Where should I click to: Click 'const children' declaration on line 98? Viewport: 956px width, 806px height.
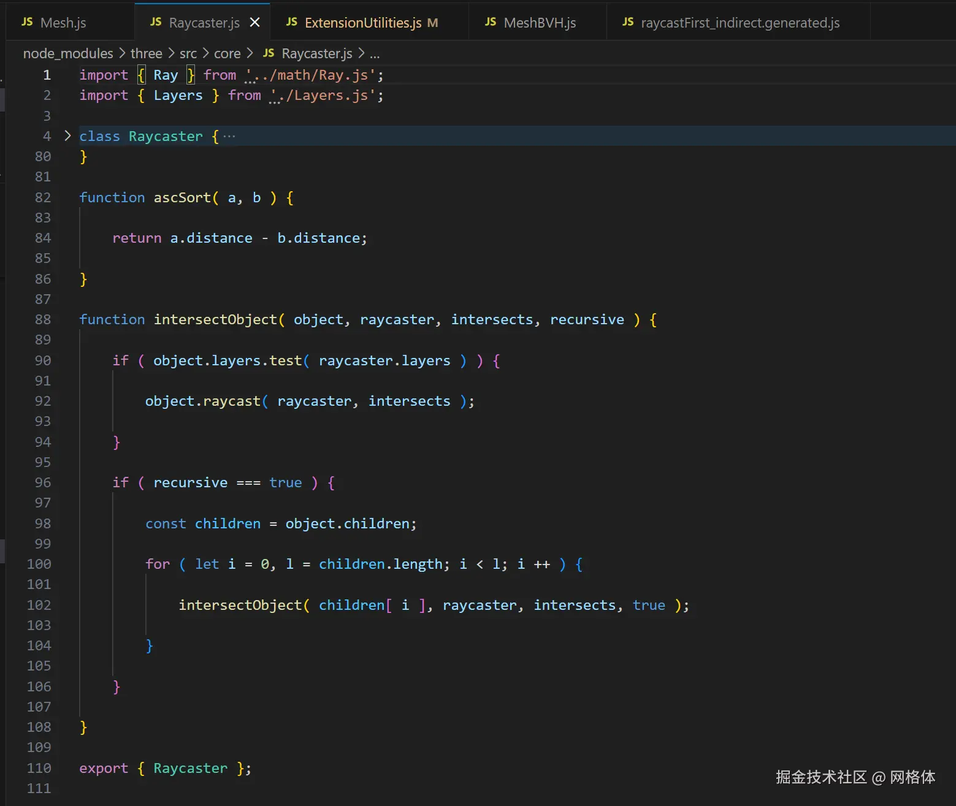pos(203,523)
